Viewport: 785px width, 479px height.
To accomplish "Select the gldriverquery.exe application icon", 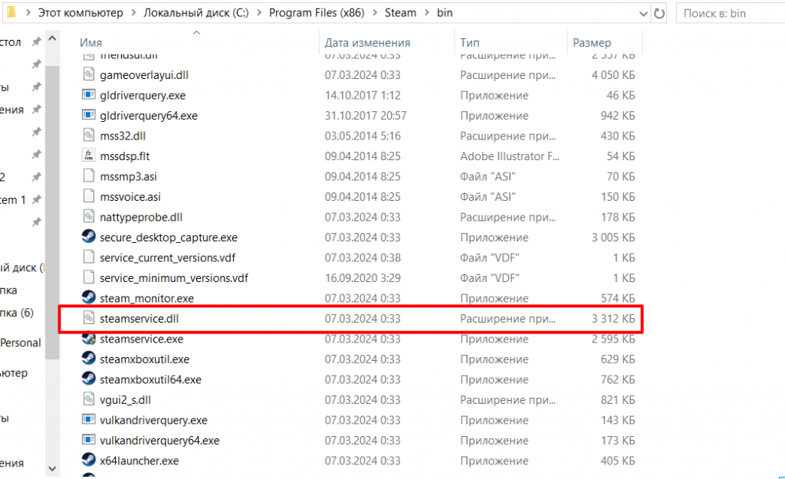I will tap(89, 94).
